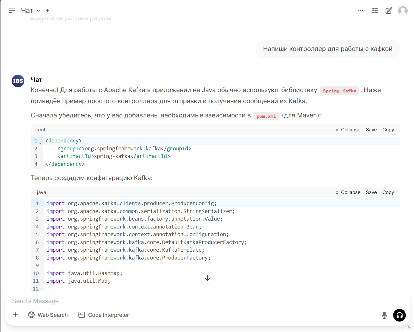This screenshot has width=414, height=332.
Task: Open the user profile avatar menu
Action: pos(403,10)
